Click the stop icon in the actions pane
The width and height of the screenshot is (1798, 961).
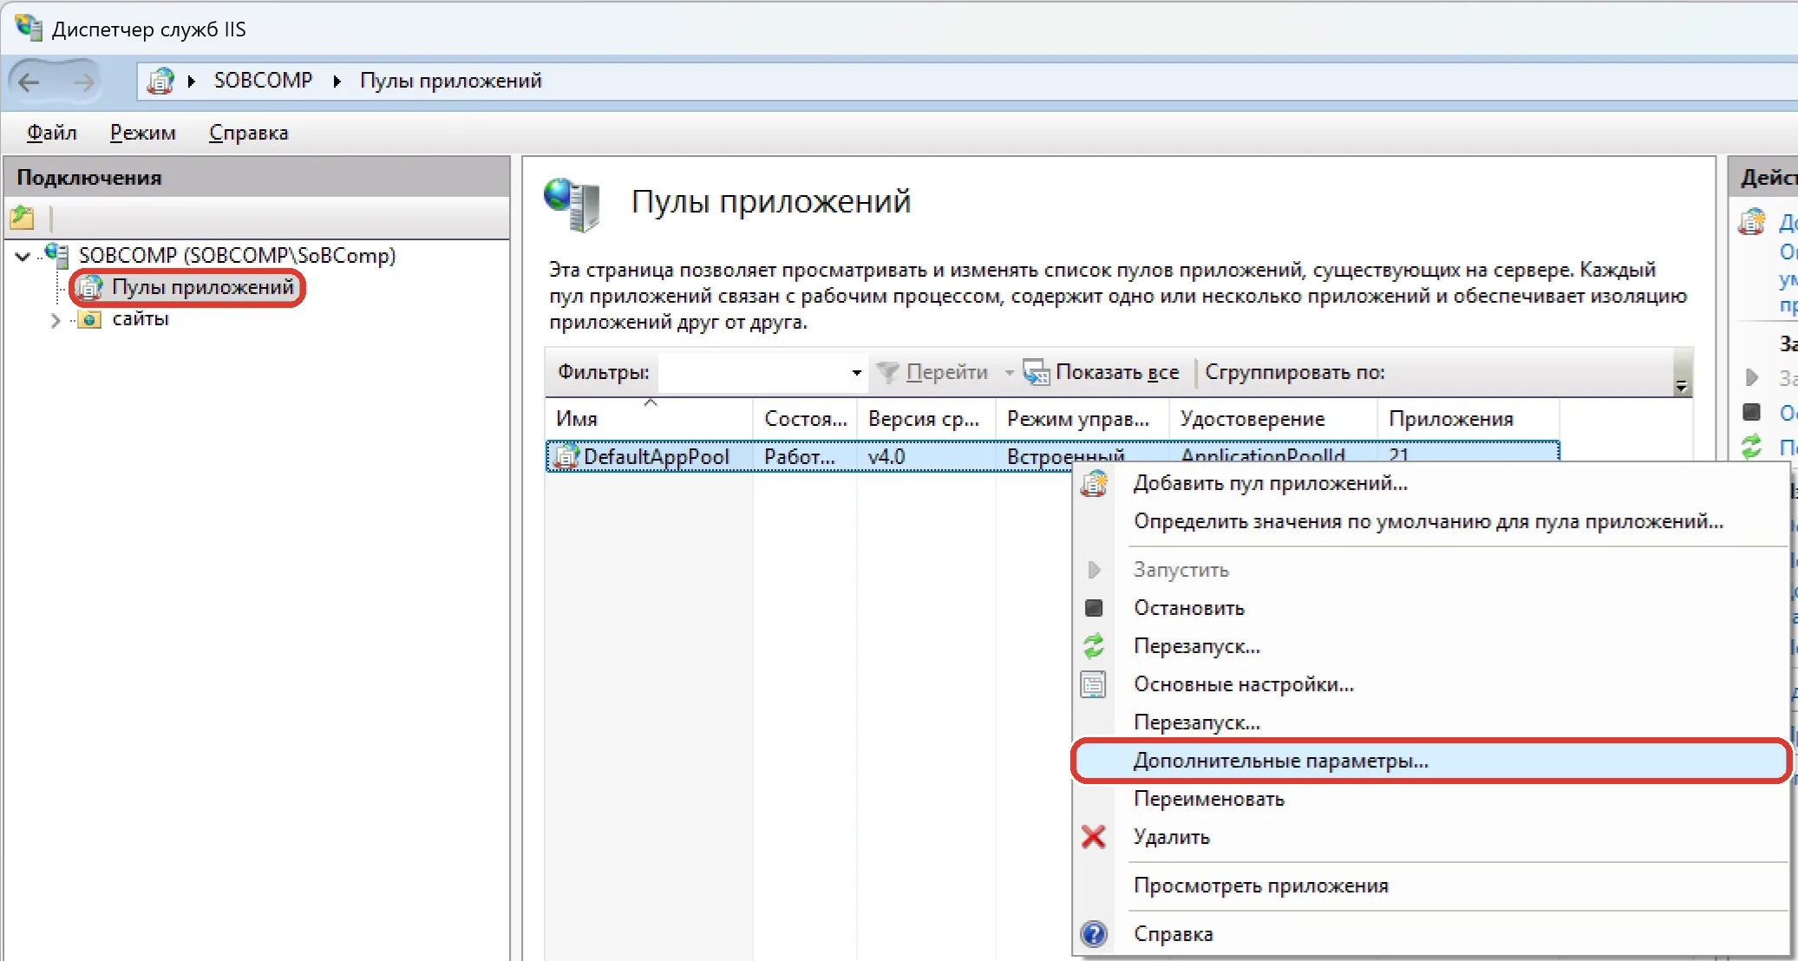[x=1752, y=412]
